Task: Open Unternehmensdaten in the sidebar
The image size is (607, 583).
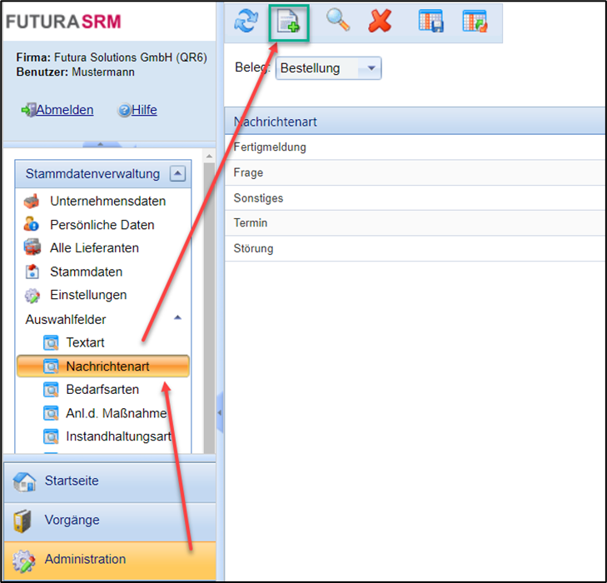Action: point(107,201)
